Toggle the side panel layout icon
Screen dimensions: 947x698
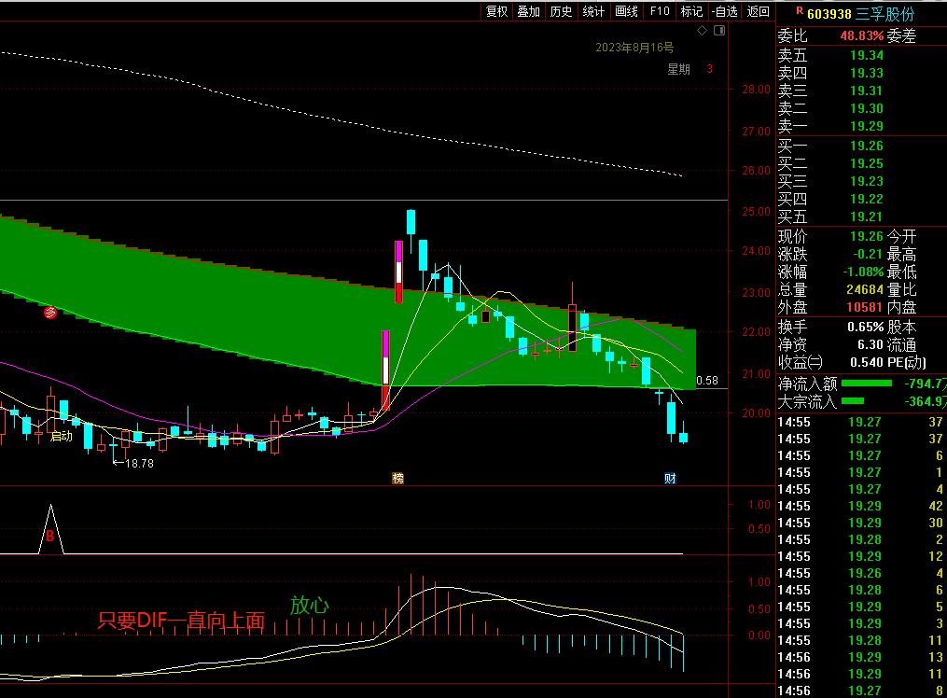click(719, 30)
